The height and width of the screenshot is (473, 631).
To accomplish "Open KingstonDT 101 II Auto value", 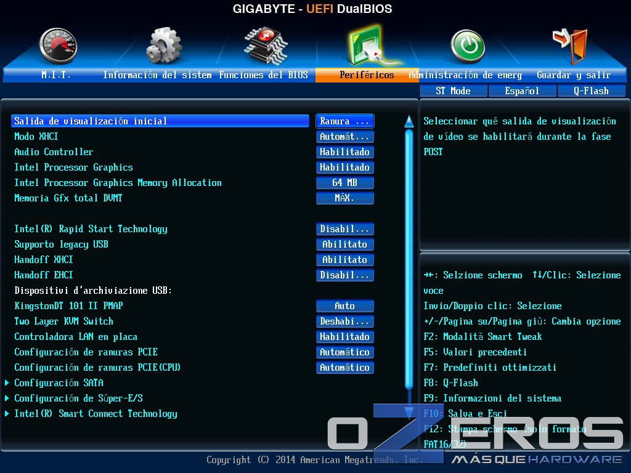I will pyautogui.click(x=345, y=305).
